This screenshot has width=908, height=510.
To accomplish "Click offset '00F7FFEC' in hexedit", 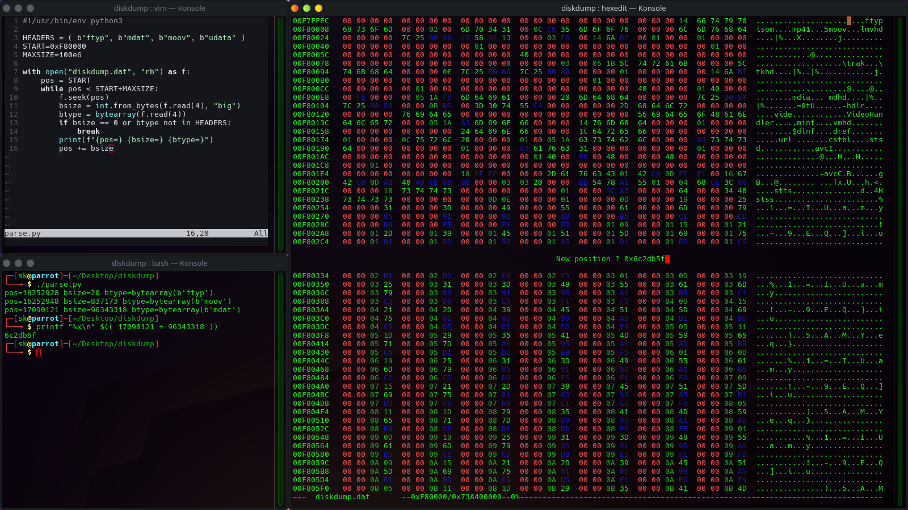I will pyautogui.click(x=311, y=21).
